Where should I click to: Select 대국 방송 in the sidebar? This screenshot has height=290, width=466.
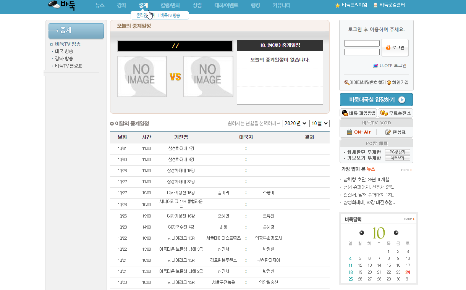pyautogui.click(x=64, y=51)
